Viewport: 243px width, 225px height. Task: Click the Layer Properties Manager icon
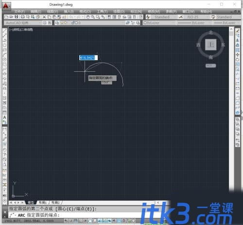[57, 23]
